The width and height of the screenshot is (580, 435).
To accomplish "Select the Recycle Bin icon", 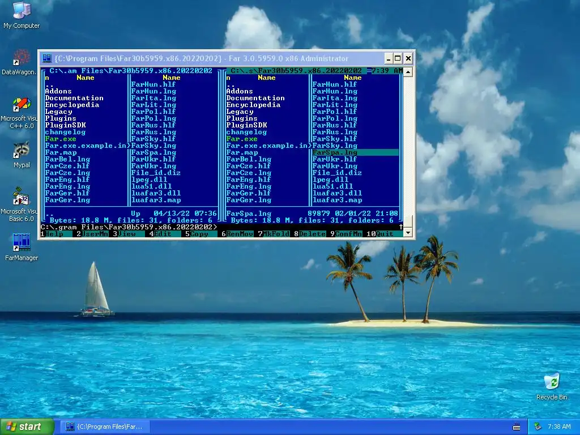I will 552,386.
